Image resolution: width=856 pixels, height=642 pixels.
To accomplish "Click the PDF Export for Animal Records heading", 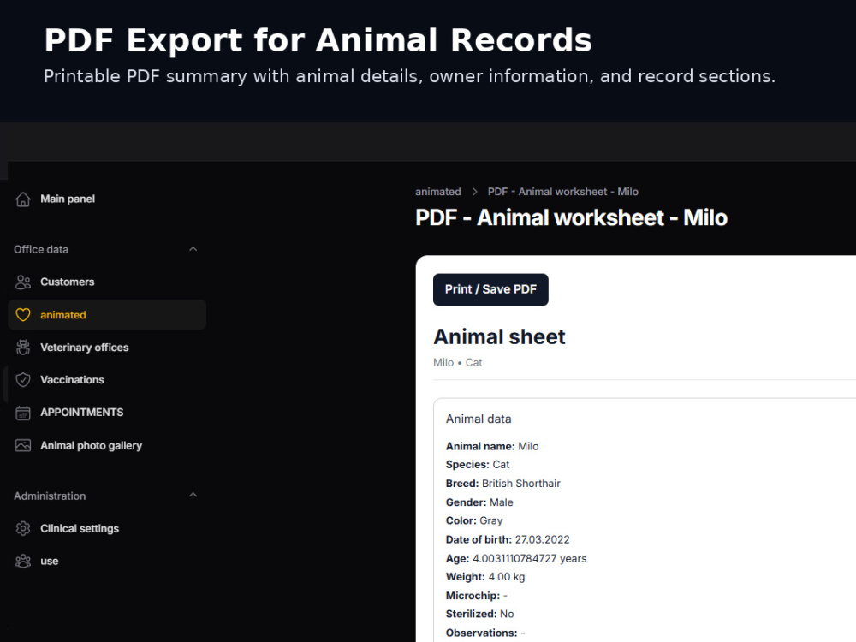I will pyautogui.click(x=318, y=40).
